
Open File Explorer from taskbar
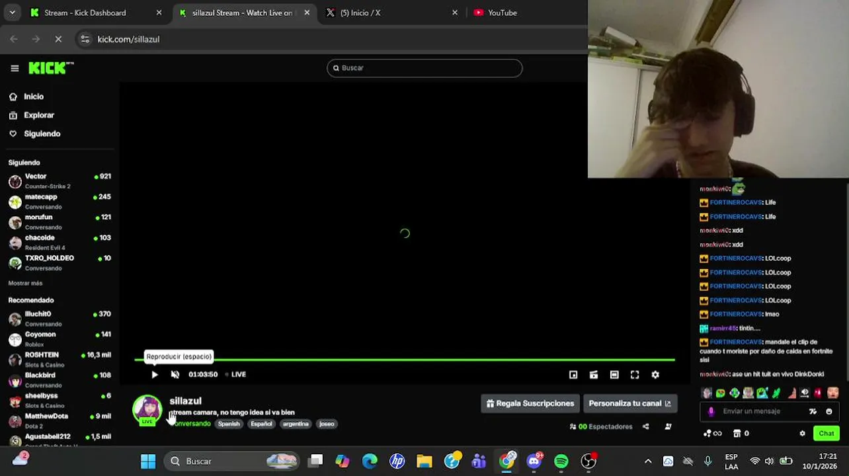click(424, 461)
